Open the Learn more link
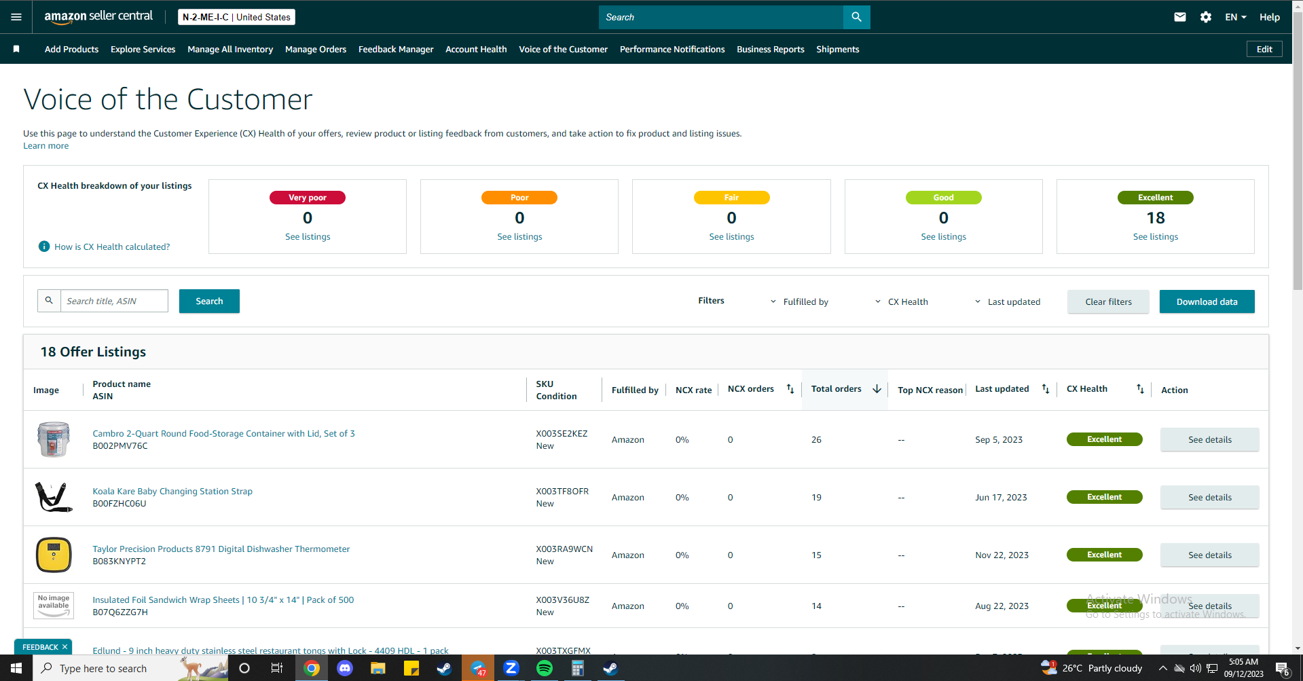Viewport: 1303px width, 681px height. click(x=45, y=145)
